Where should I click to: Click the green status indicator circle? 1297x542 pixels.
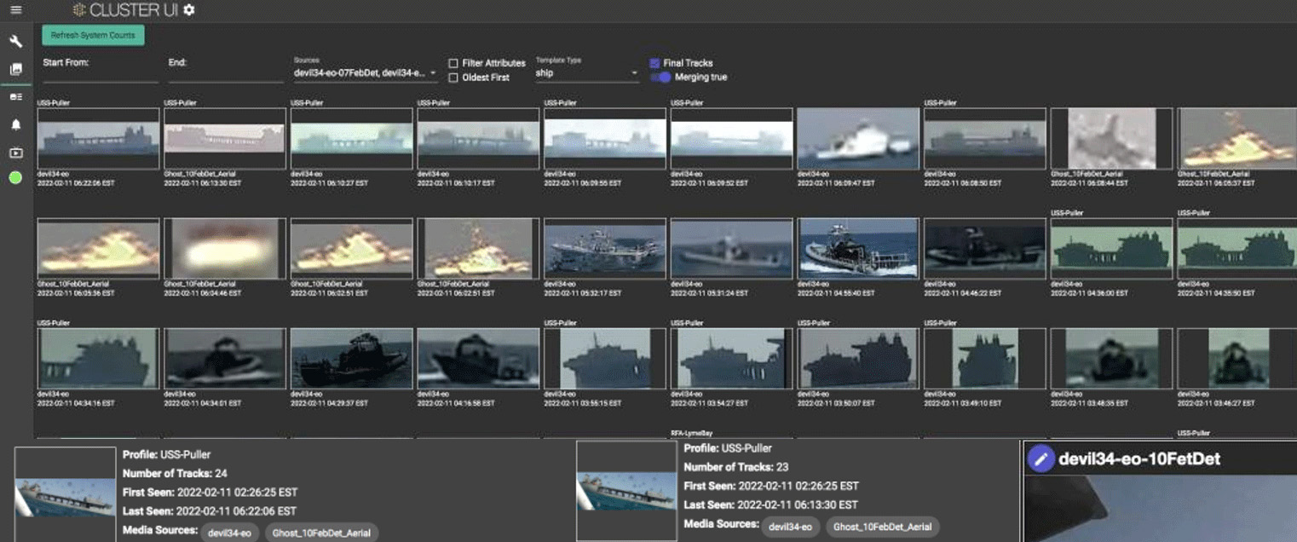pyautogui.click(x=15, y=178)
